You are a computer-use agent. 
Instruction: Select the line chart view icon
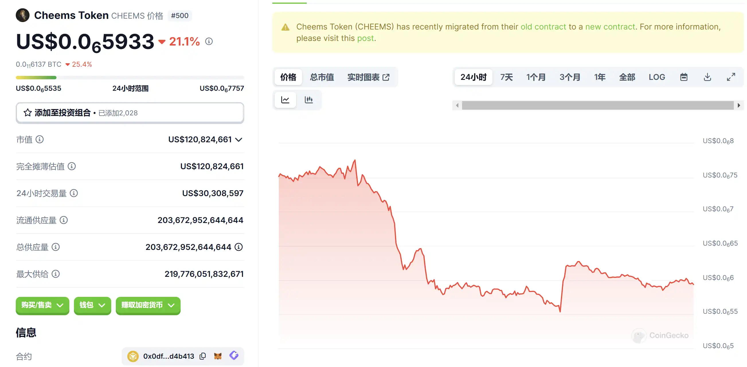tap(285, 100)
